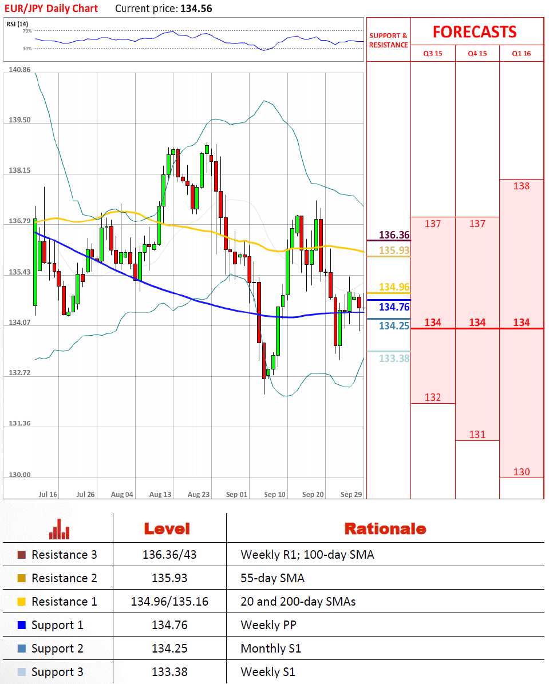The width and height of the screenshot is (549, 684).
Task: Click the 'Aug 13' date axis label
Action: coord(160,495)
